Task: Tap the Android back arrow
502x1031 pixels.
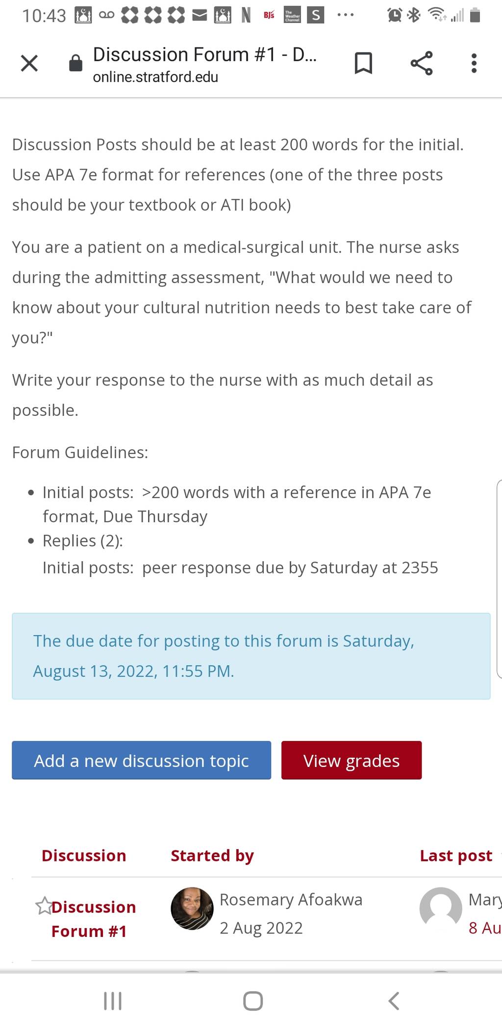Action: [x=394, y=1001]
